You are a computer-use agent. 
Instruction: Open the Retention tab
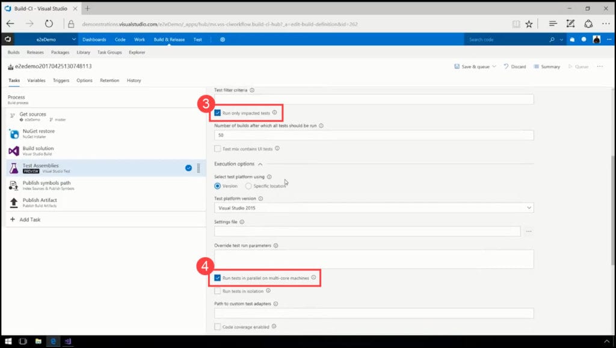click(109, 80)
